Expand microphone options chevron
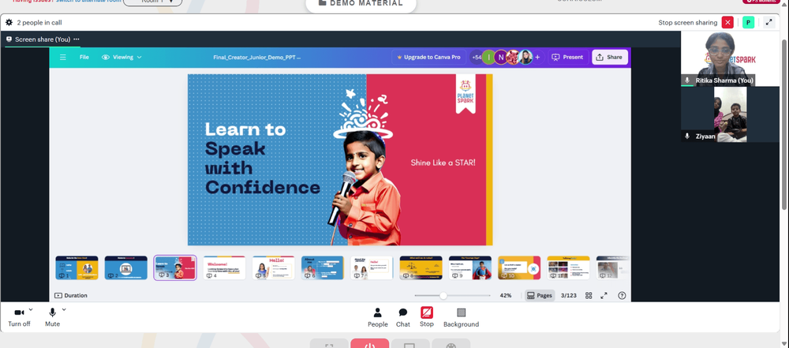 click(x=64, y=309)
